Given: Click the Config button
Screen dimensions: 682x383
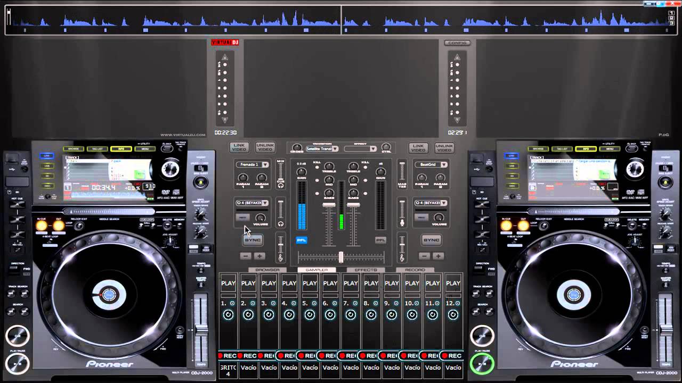Looking at the screenshot, I should tap(457, 43).
